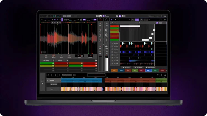Open the Find Samples dropdown arrow

[53, 60]
